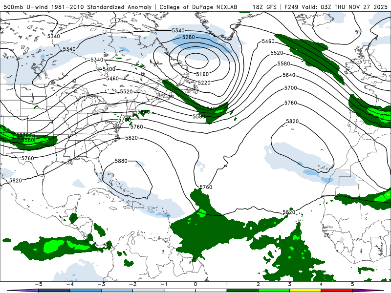Click the '1' color bar tick label
The height and width of the screenshot is (293, 391).
point(227,284)
